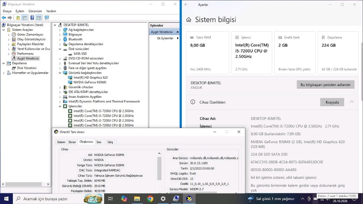The width and height of the screenshot is (363, 204).
Task: Click the Scan for hardware changes monitor icon
Action: tap(47, 18)
